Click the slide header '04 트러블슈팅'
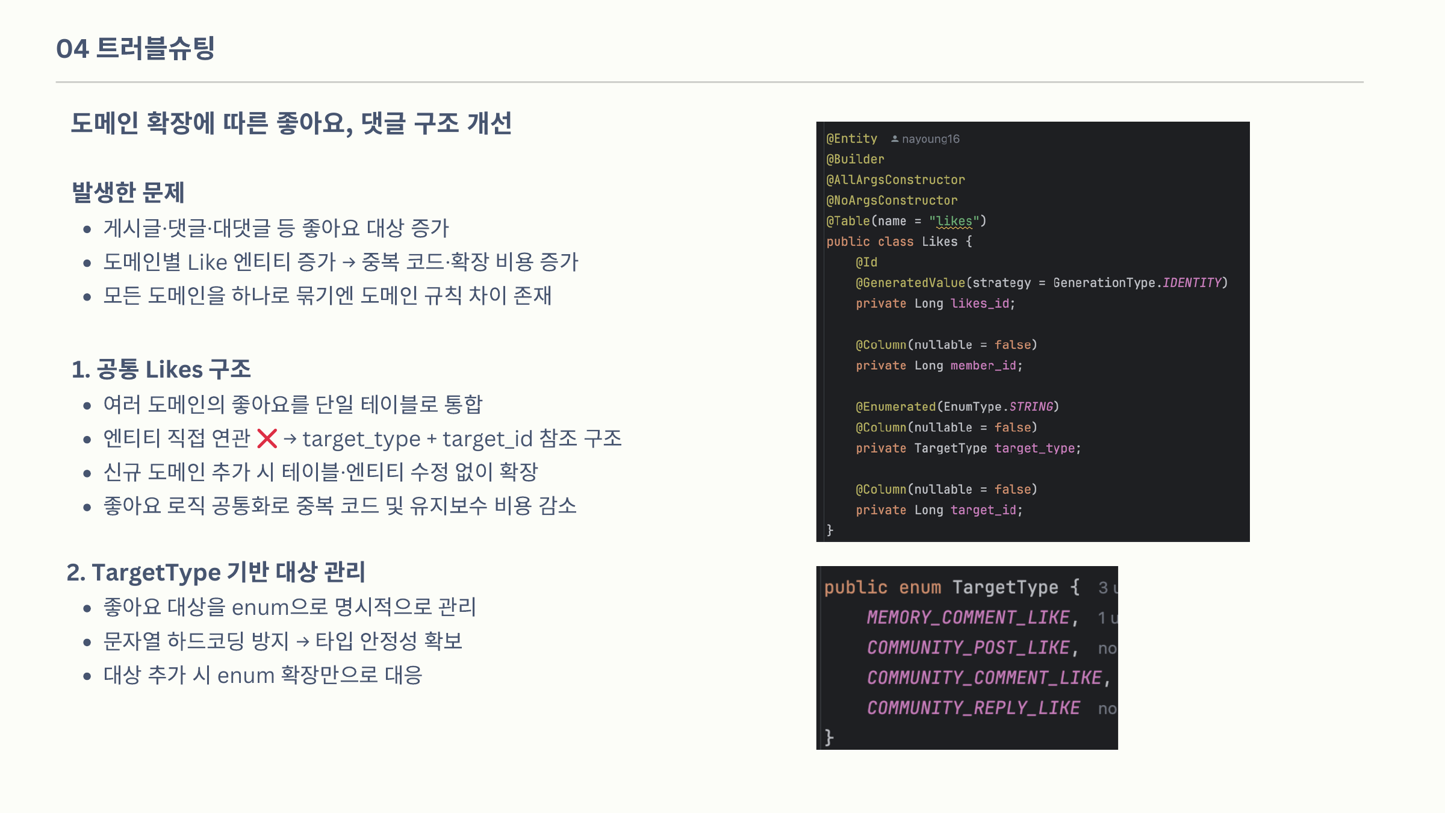Viewport: 1445px width, 813px height. 135,48
